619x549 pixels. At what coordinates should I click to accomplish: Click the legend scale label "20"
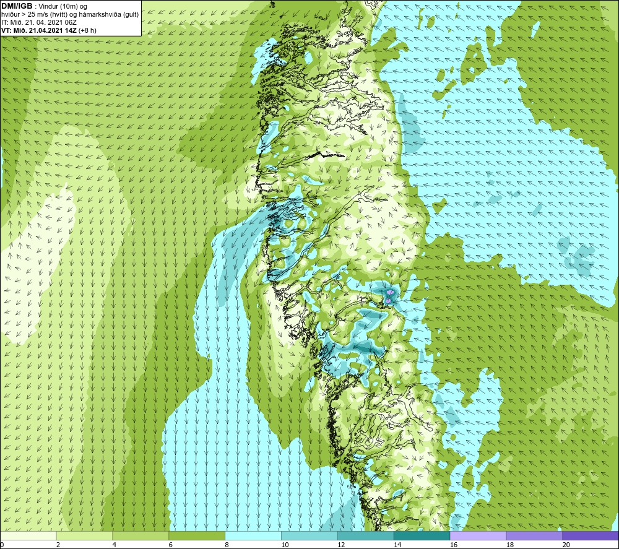click(x=566, y=545)
